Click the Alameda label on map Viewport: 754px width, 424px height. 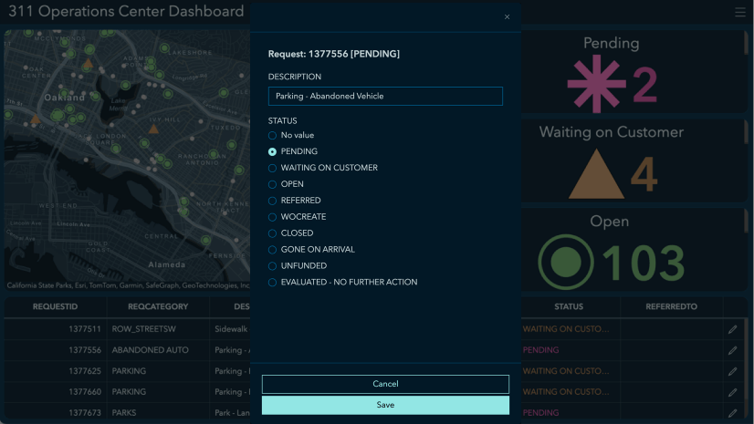166,265
